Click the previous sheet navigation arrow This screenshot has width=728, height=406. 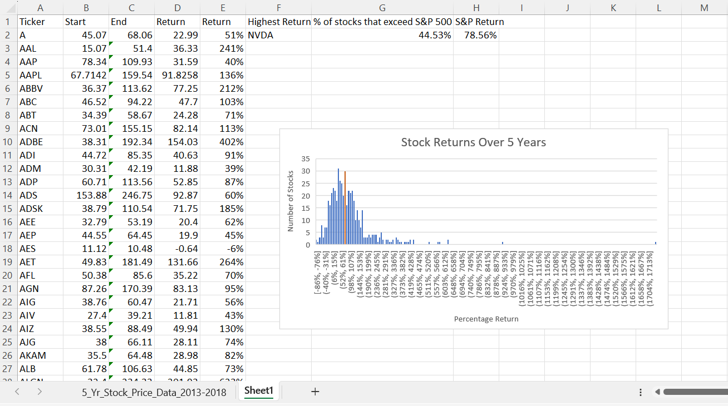tap(16, 392)
